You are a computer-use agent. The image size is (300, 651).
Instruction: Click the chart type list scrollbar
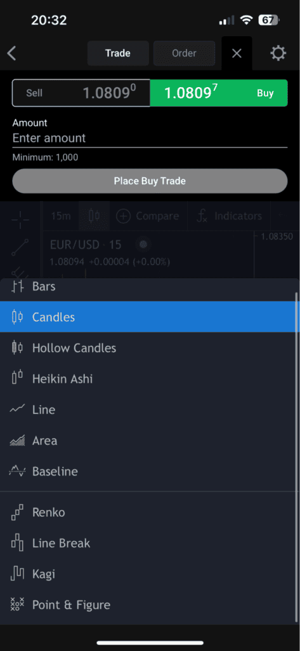pyautogui.click(x=297, y=312)
